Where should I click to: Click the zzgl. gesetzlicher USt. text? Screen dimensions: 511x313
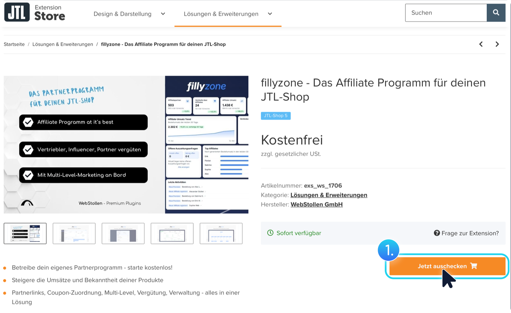(291, 154)
